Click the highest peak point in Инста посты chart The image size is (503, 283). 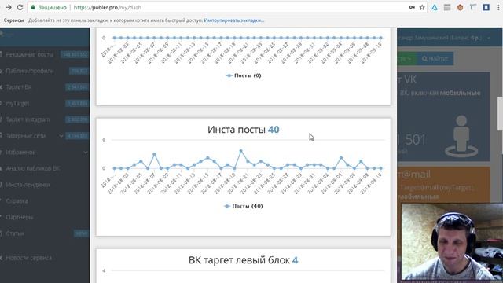(x=241, y=150)
